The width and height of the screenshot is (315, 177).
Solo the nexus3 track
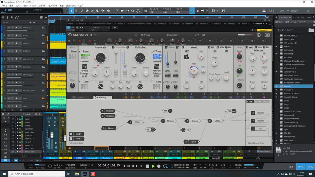(x=12, y=43)
